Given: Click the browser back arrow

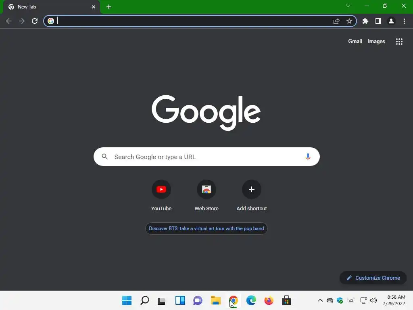Looking at the screenshot, I should (9, 21).
